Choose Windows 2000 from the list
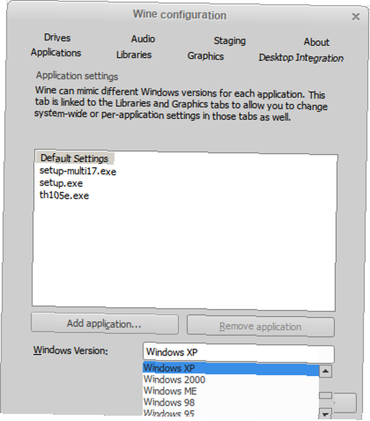 click(x=231, y=379)
